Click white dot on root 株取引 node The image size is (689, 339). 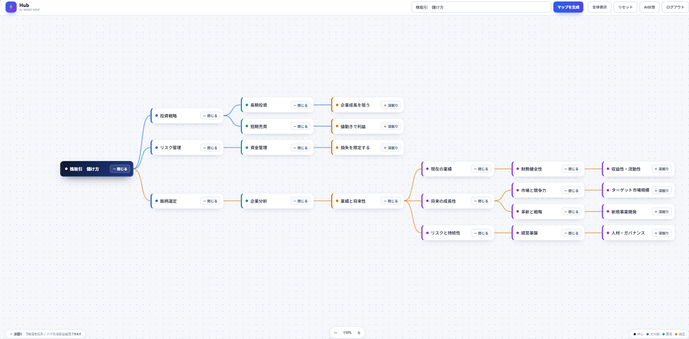[x=67, y=169]
